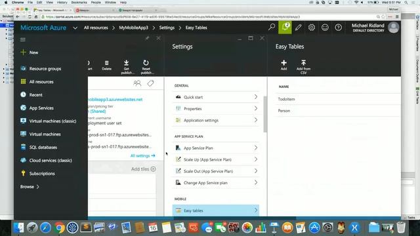Open the help question mark icon
Image resolution: width=420 pixels, height=236 pixels.
(x=339, y=28)
